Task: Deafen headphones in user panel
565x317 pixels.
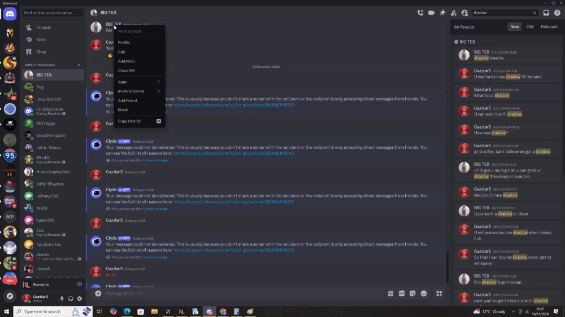Action: (x=71, y=298)
